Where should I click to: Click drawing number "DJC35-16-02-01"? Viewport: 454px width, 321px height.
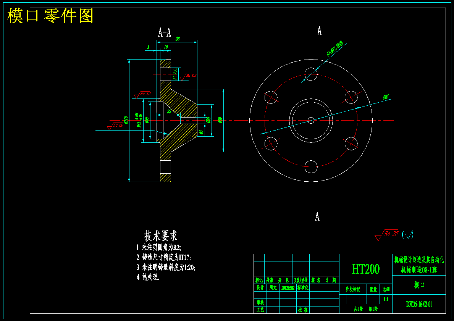[x=419, y=304]
